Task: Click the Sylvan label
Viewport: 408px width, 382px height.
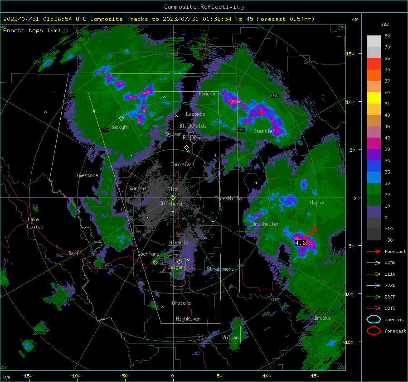Action: click(173, 134)
